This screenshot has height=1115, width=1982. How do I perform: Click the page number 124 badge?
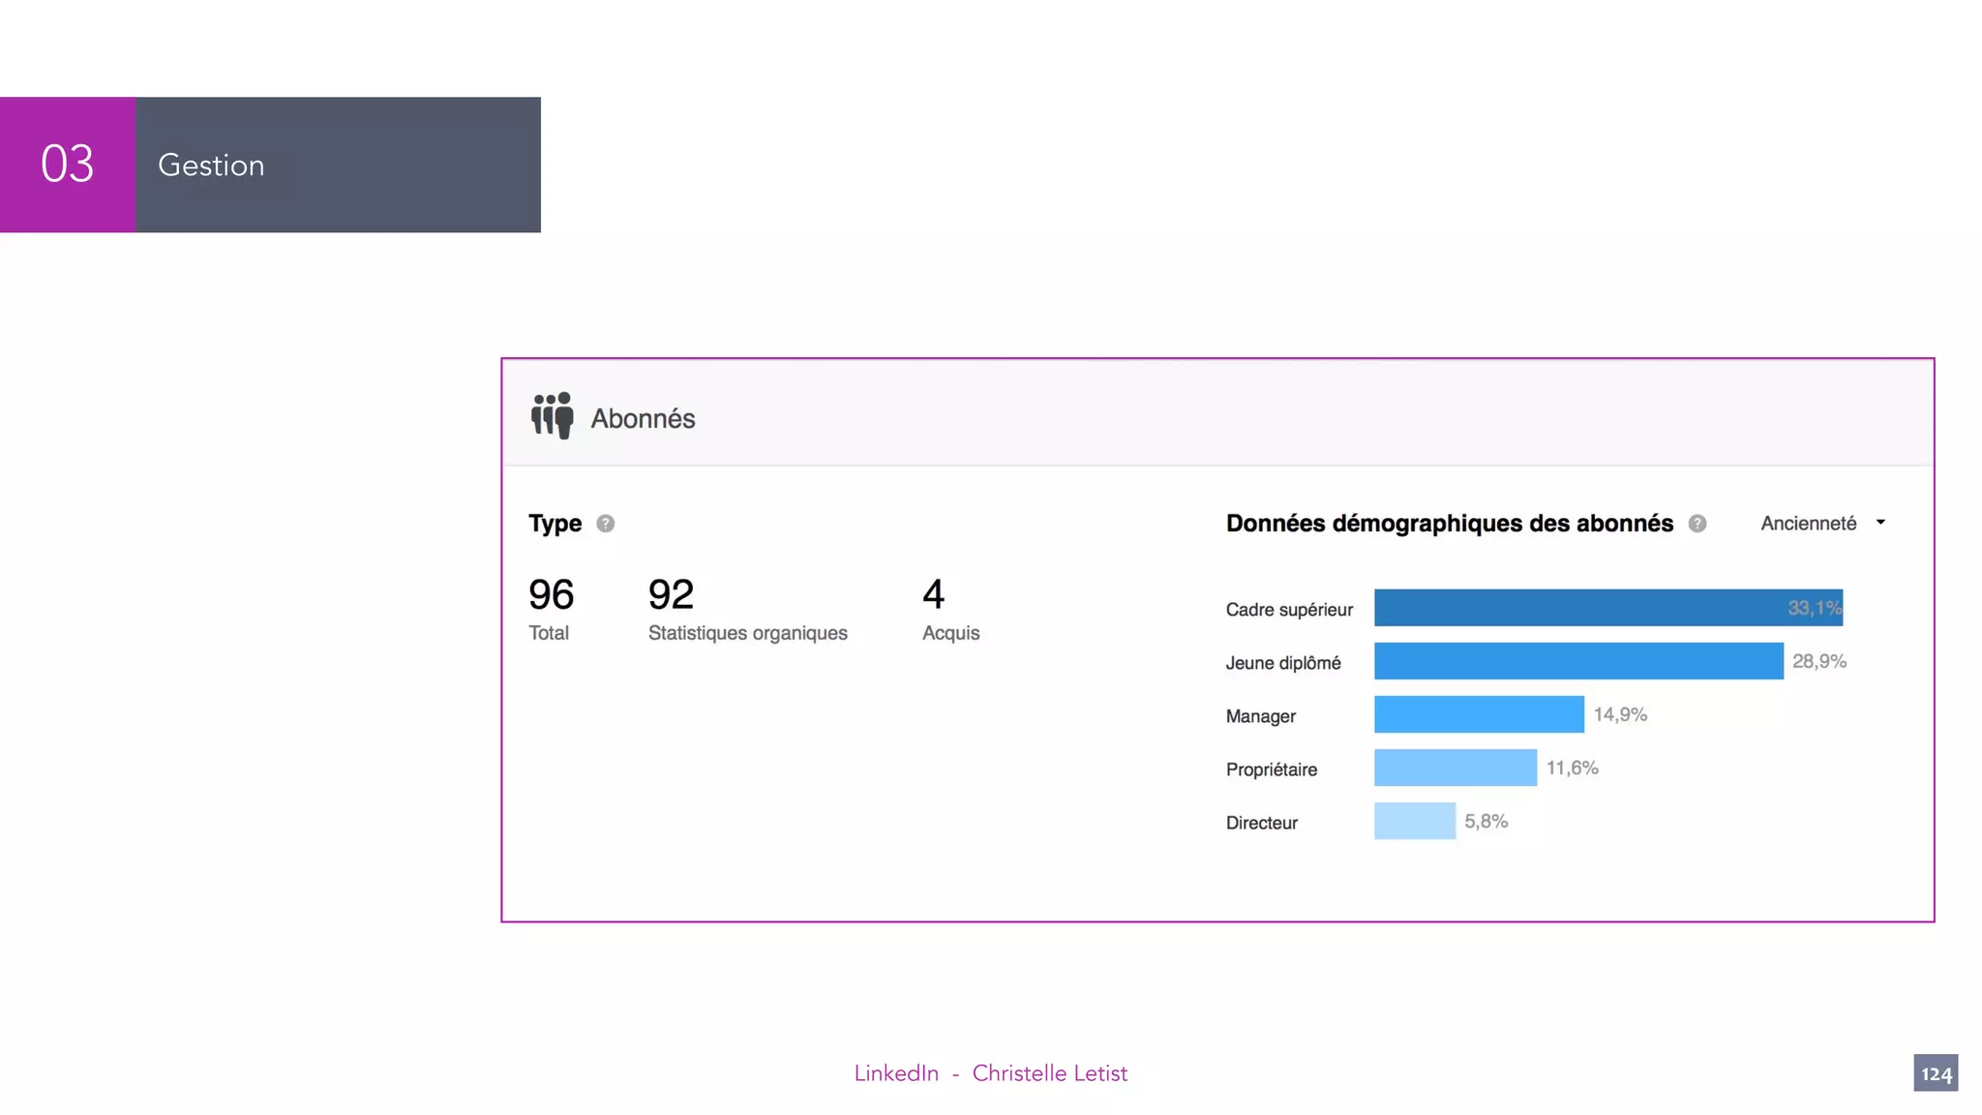click(x=1936, y=1072)
